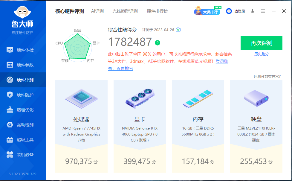292x181 pixels.
Task: Click the 处理器 CPU chip icon
Action: [81, 99]
